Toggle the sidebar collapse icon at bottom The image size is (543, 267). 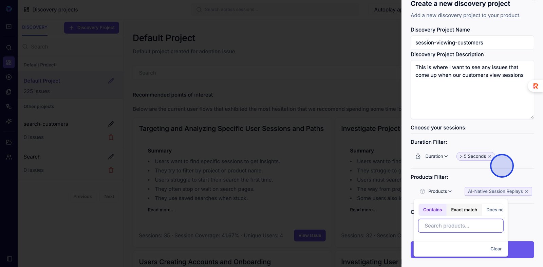(10, 259)
